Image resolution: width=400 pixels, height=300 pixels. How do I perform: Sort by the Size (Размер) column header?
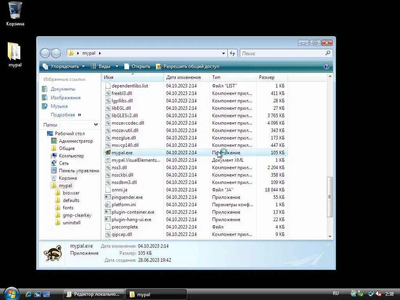coord(272,77)
